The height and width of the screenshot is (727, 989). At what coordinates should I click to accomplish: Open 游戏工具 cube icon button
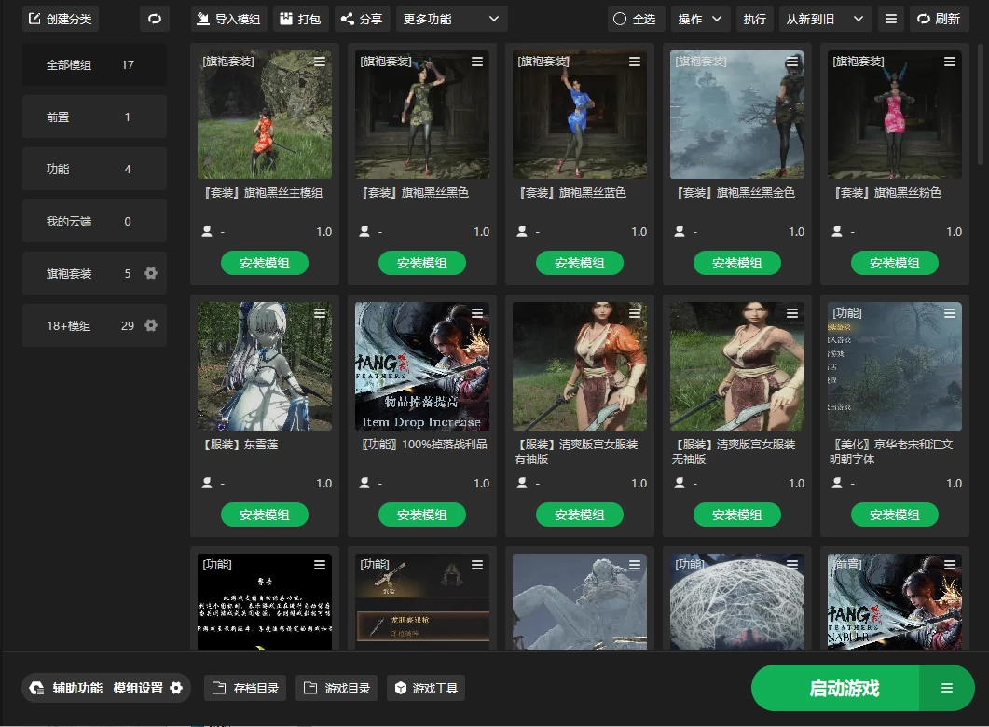[425, 689]
